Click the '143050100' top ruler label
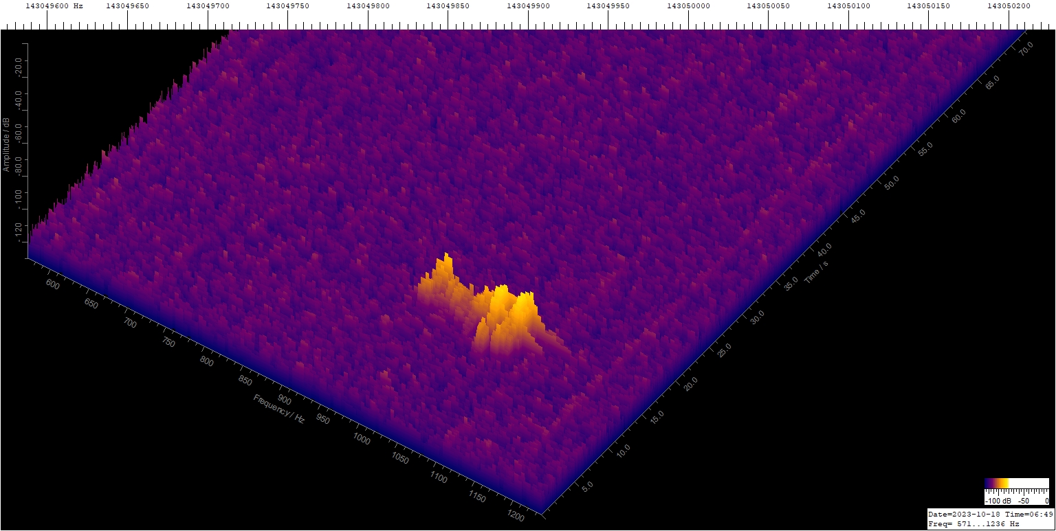This screenshot has height=531, width=1056. click(x=848, y=5)
